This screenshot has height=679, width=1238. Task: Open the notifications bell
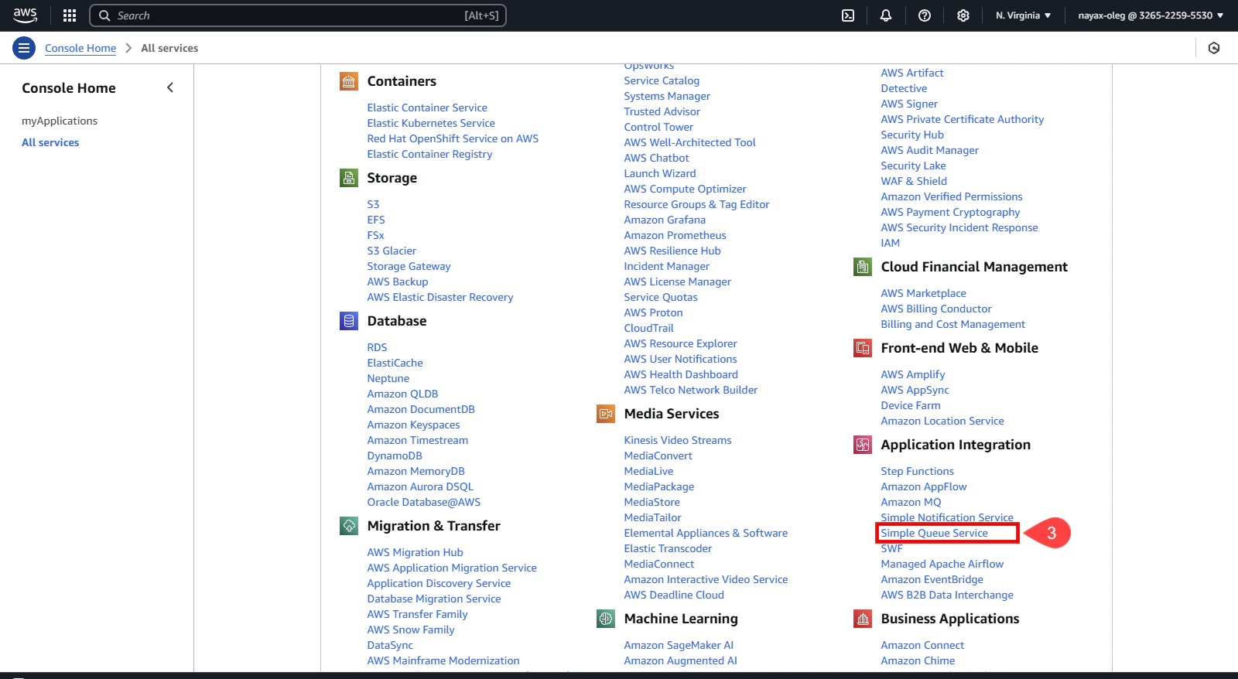pos(886,15)
